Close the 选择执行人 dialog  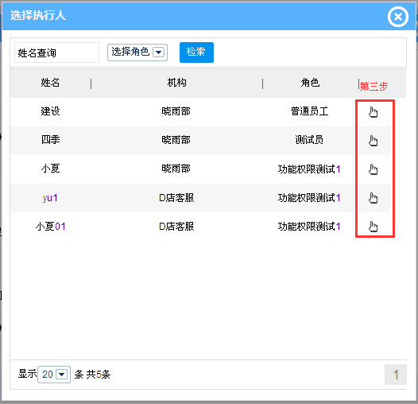click(x=398, y=17)
